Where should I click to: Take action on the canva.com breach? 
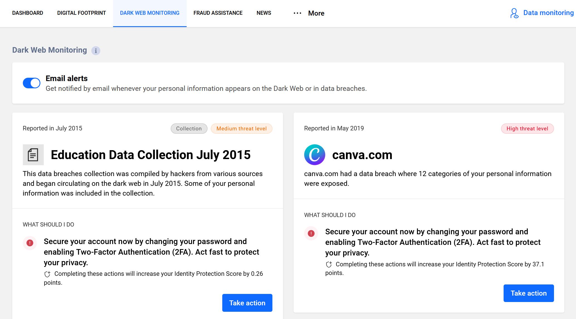click(x=528, y=293)
